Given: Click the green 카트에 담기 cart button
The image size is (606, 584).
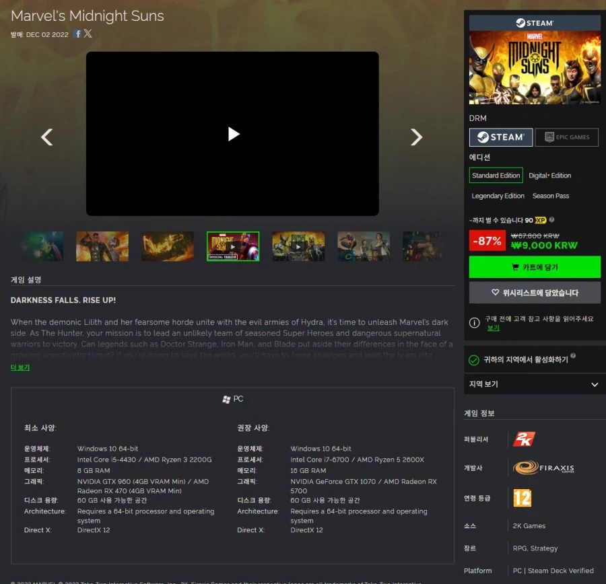Looking at the screenshot, I should pos(534,268).
